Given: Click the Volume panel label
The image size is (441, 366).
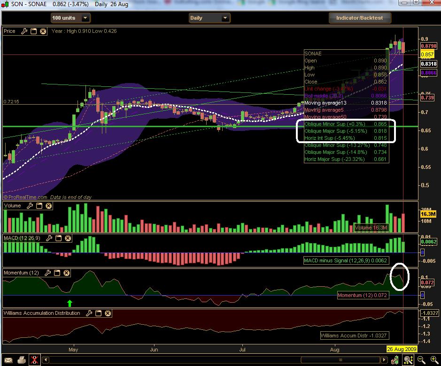Looking at the screenshot, I should (x=12, y=206).
